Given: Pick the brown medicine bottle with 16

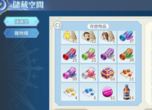Looking at the screenshot, I should (x=126, y=92).
